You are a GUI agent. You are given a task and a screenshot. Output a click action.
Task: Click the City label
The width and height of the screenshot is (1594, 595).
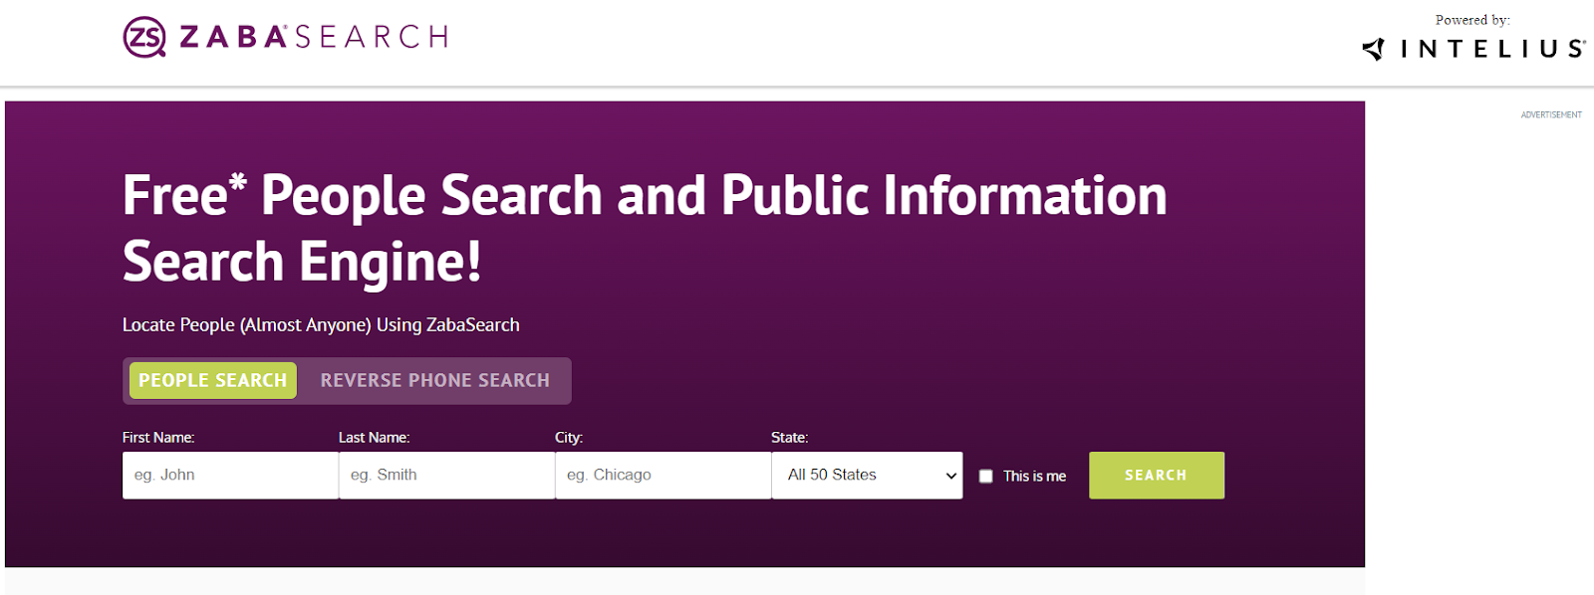[569, 437]
